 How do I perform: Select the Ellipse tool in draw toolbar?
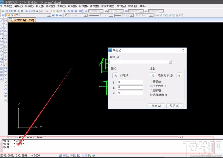click(1, 52)
